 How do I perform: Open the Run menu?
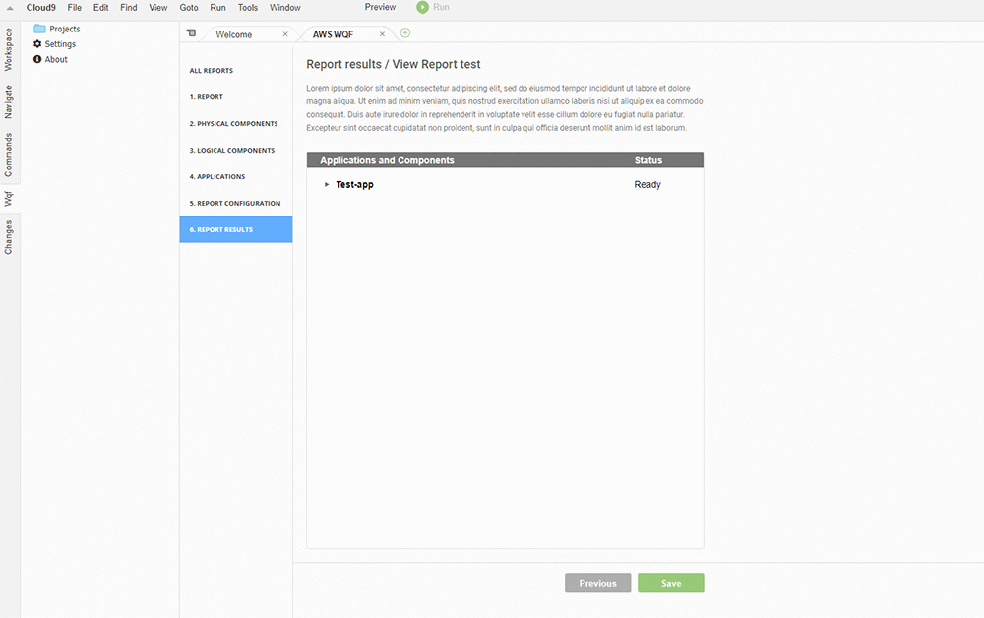[217, 8]
